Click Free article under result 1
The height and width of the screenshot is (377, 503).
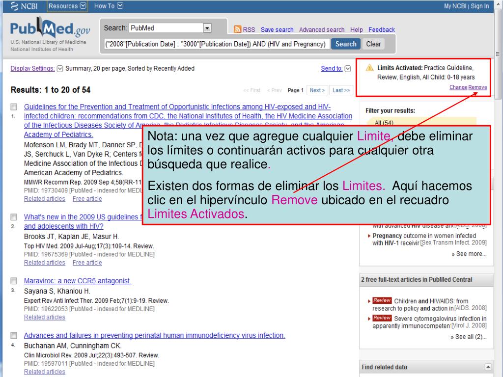[x=87, y=199]
